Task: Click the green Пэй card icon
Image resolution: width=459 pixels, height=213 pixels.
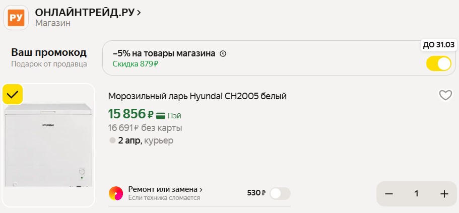Action: pyautogui.click(x=161, y=115)
